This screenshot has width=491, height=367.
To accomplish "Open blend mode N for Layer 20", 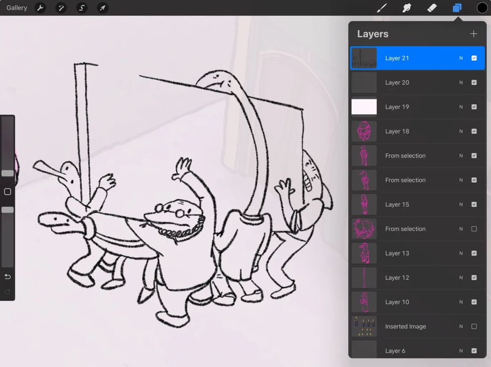I will 461,82.
